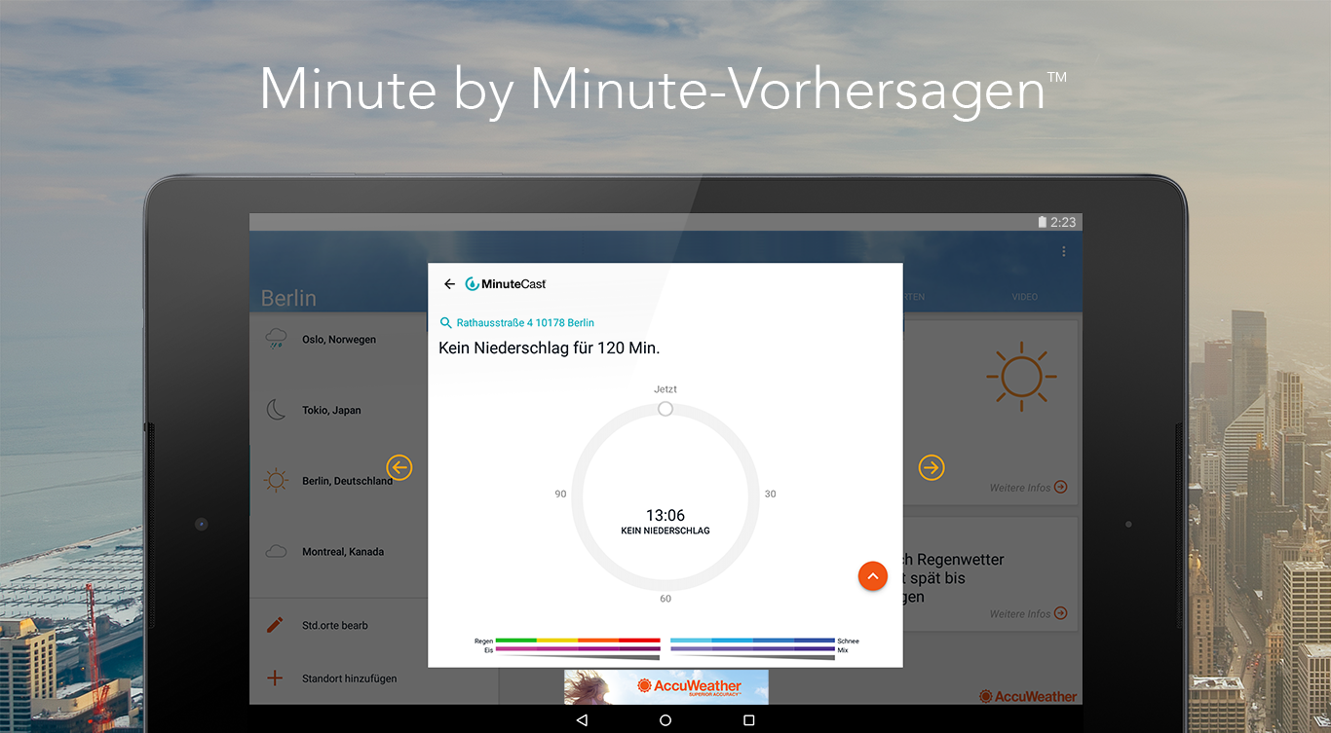Click the Jetzt label above dial
Screen dimensions: 1331x733
point(665,389)
